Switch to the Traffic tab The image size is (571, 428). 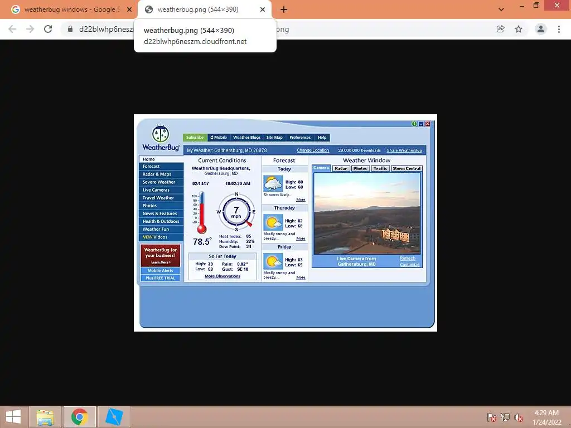[x=380, y=168]
